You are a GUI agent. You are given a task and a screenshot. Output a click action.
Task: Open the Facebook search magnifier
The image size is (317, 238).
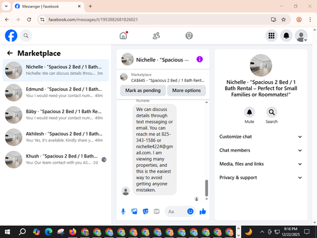pyautogui.click(x=26, y=36)
